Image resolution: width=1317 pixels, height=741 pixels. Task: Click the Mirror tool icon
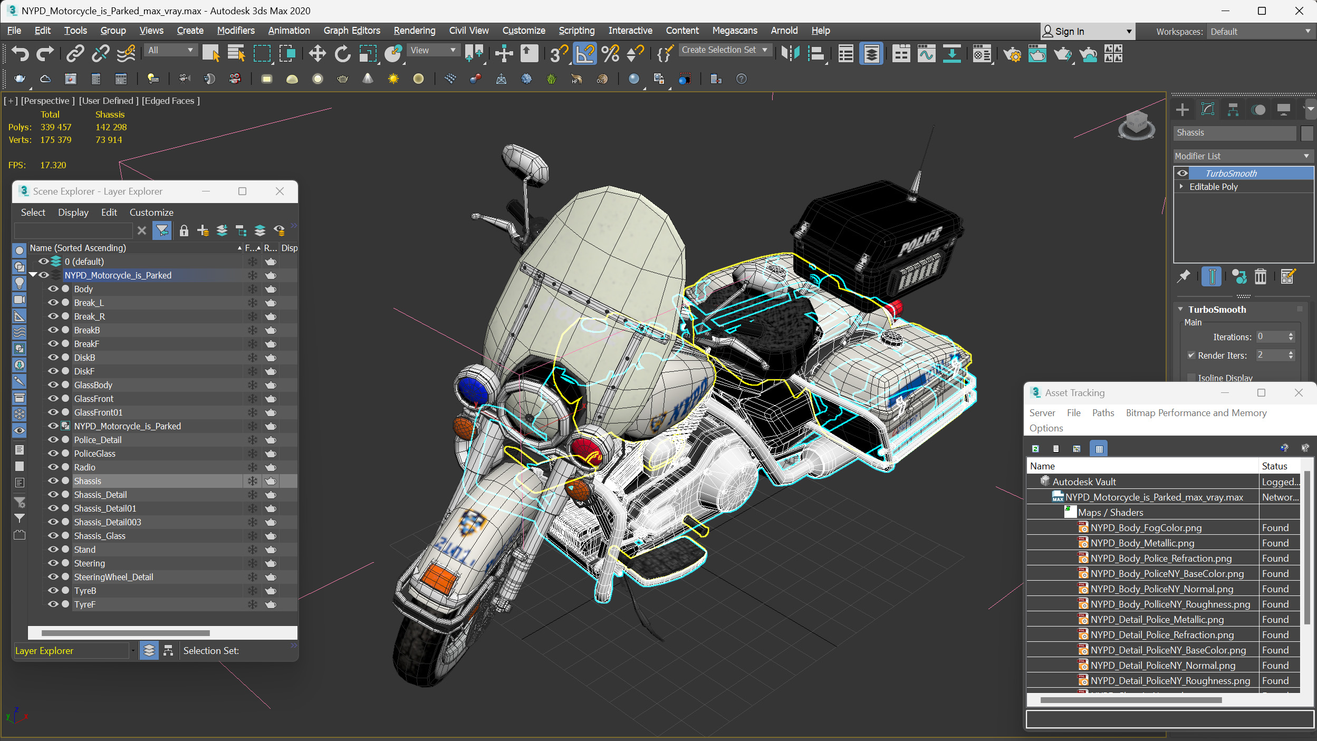(791, 53)
